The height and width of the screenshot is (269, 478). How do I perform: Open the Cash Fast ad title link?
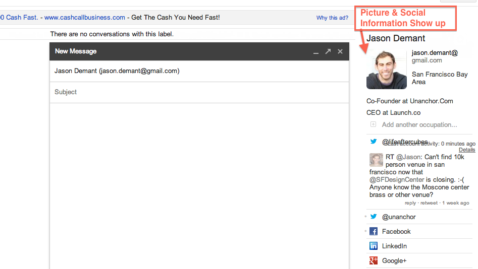click(x=19, y=17)
